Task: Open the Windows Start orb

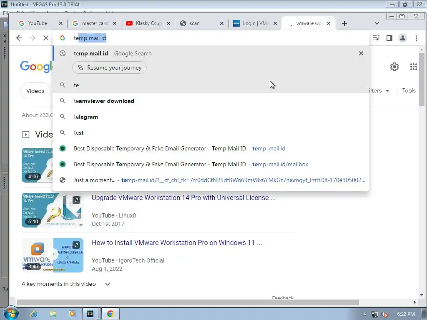Action: [x=11, y=314]
